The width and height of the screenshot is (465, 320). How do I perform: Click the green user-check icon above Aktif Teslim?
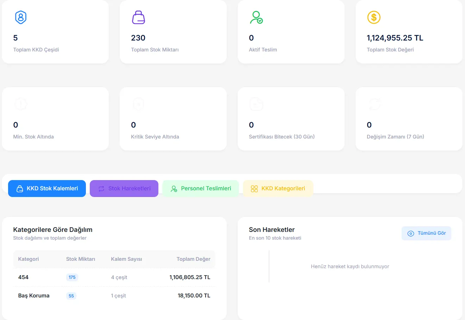256,17
